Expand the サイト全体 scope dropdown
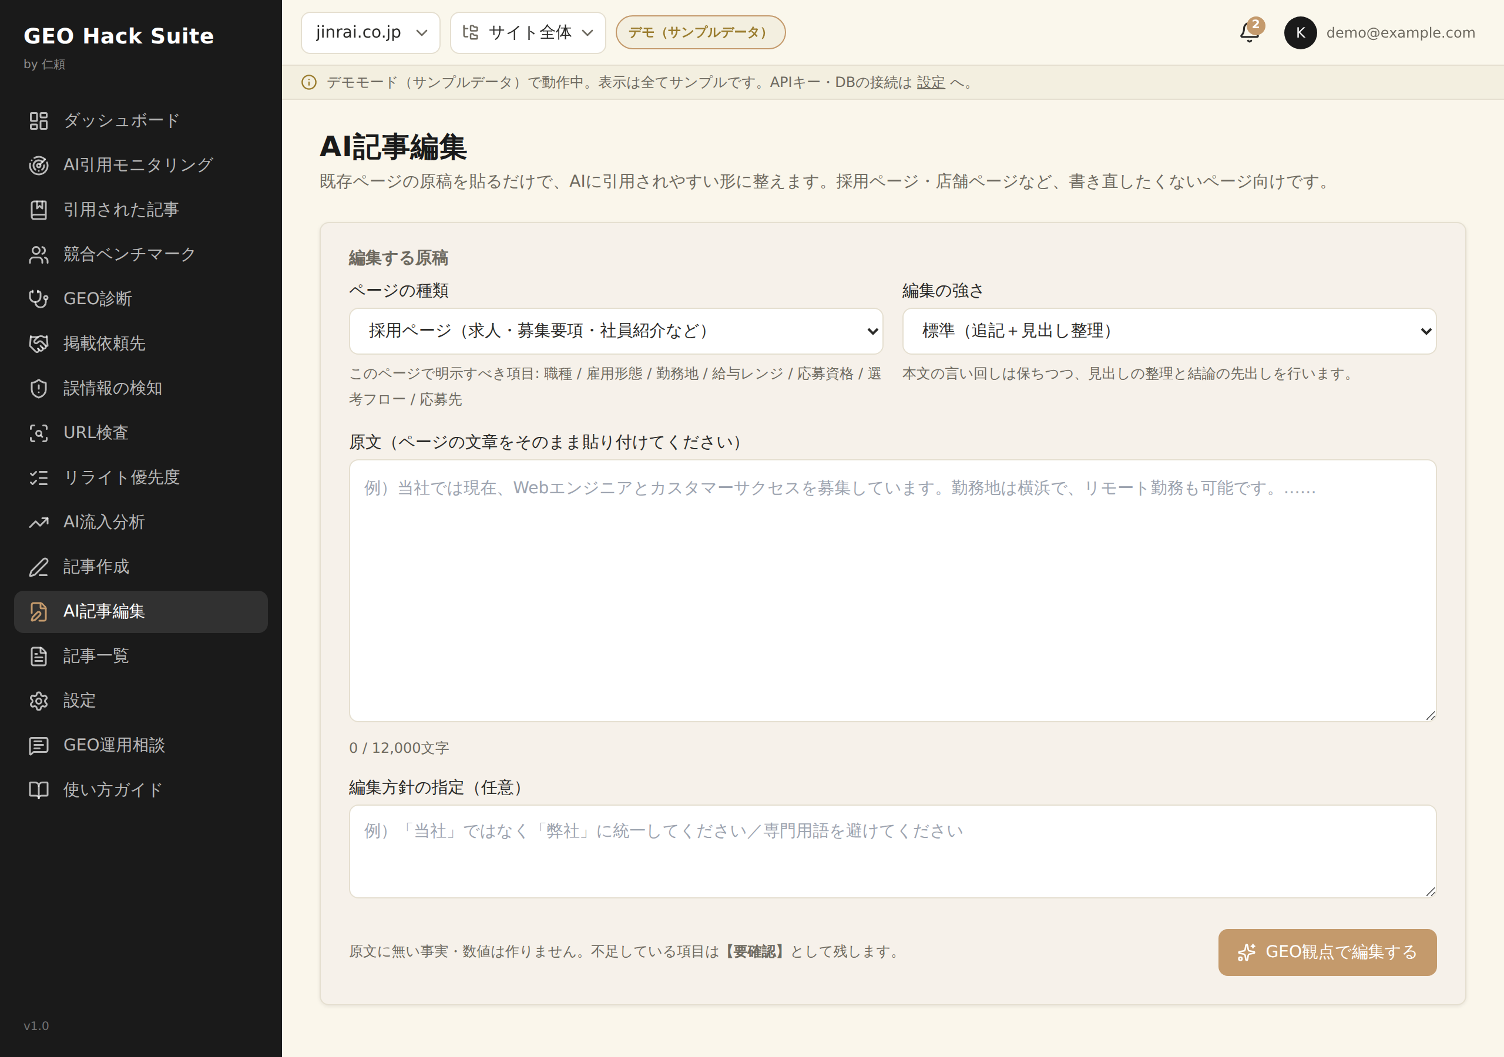 [528, 33]
